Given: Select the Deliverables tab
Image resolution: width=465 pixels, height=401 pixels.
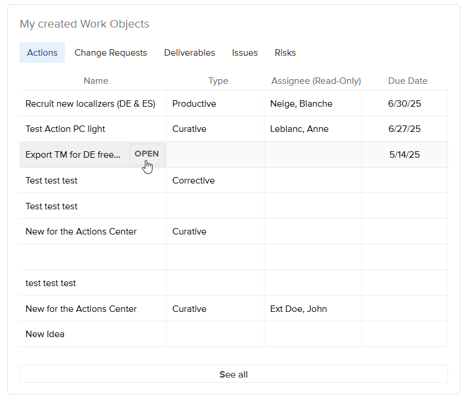Looking at the screenshot, I should click(x=189, y=53).
